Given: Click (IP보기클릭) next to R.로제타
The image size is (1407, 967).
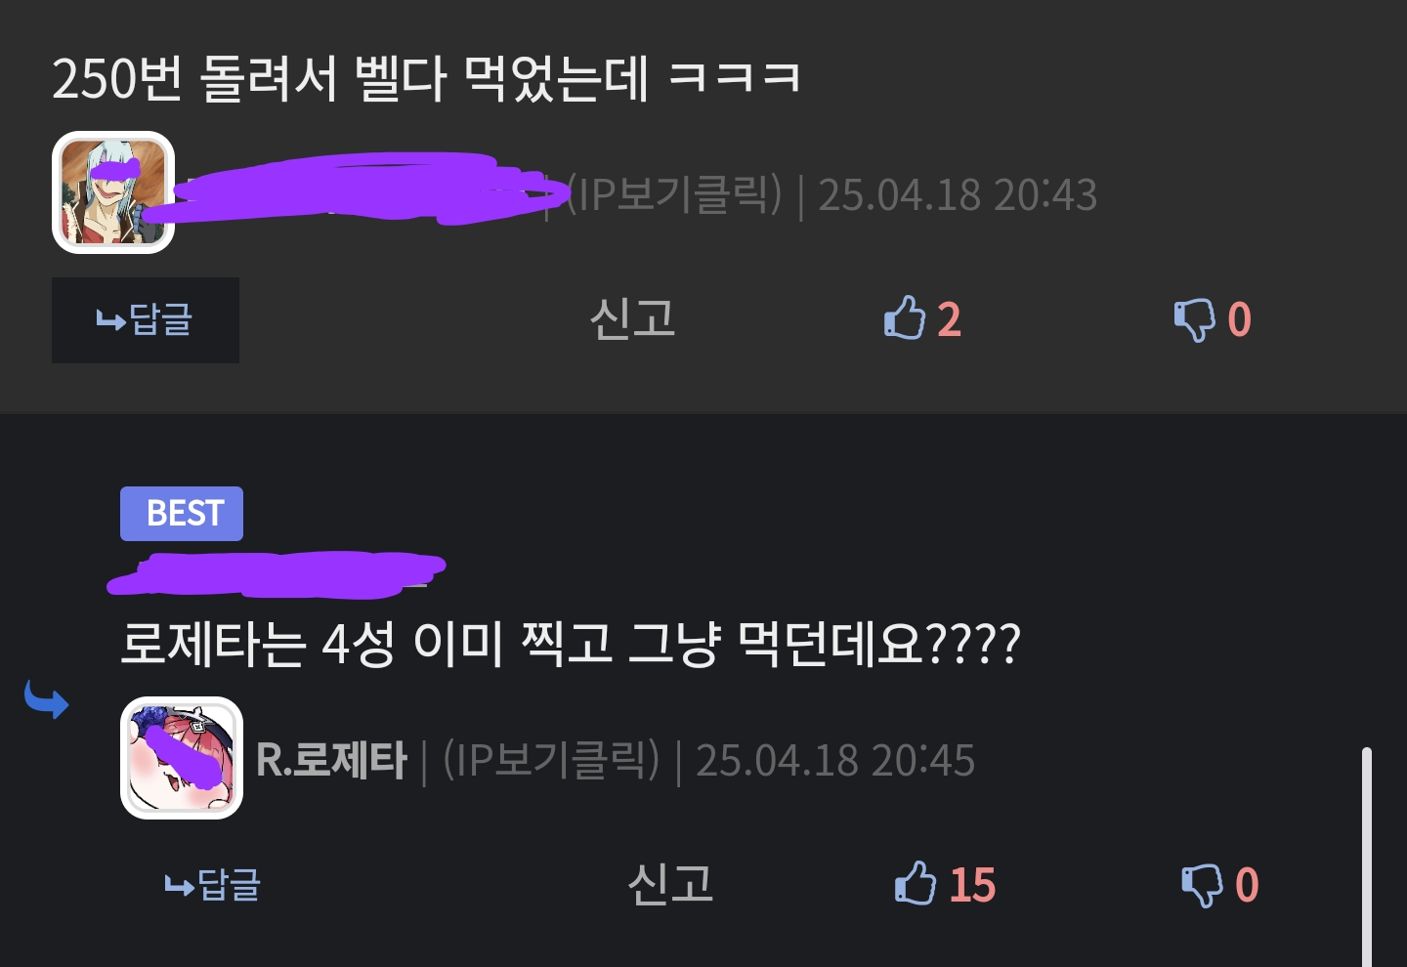Looking at the screenshot, I should 551,760.
